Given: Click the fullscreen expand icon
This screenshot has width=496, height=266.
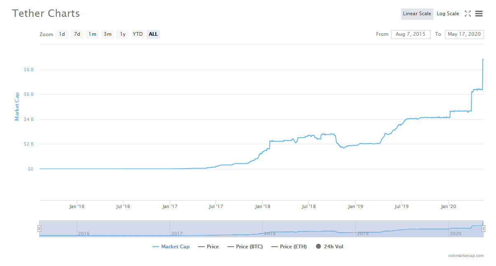Looking at the screenshot, I should 468,14.
